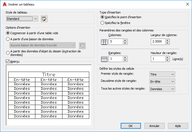Choose 'Spécifiez la fenêtre' insertion type
Viewport: 192px width, 132px height.
(102, 23)
